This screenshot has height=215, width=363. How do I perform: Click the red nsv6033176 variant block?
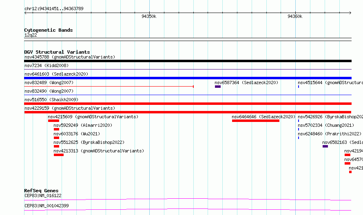56,138
